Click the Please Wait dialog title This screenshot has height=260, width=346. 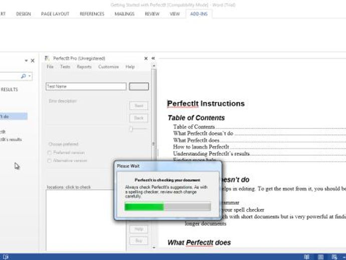128,166
